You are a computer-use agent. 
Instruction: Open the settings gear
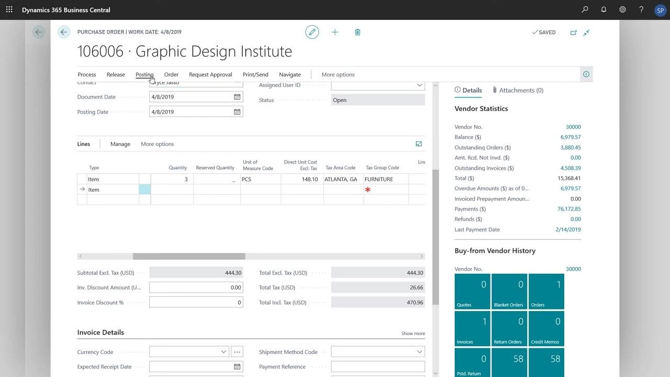(622, 9)
